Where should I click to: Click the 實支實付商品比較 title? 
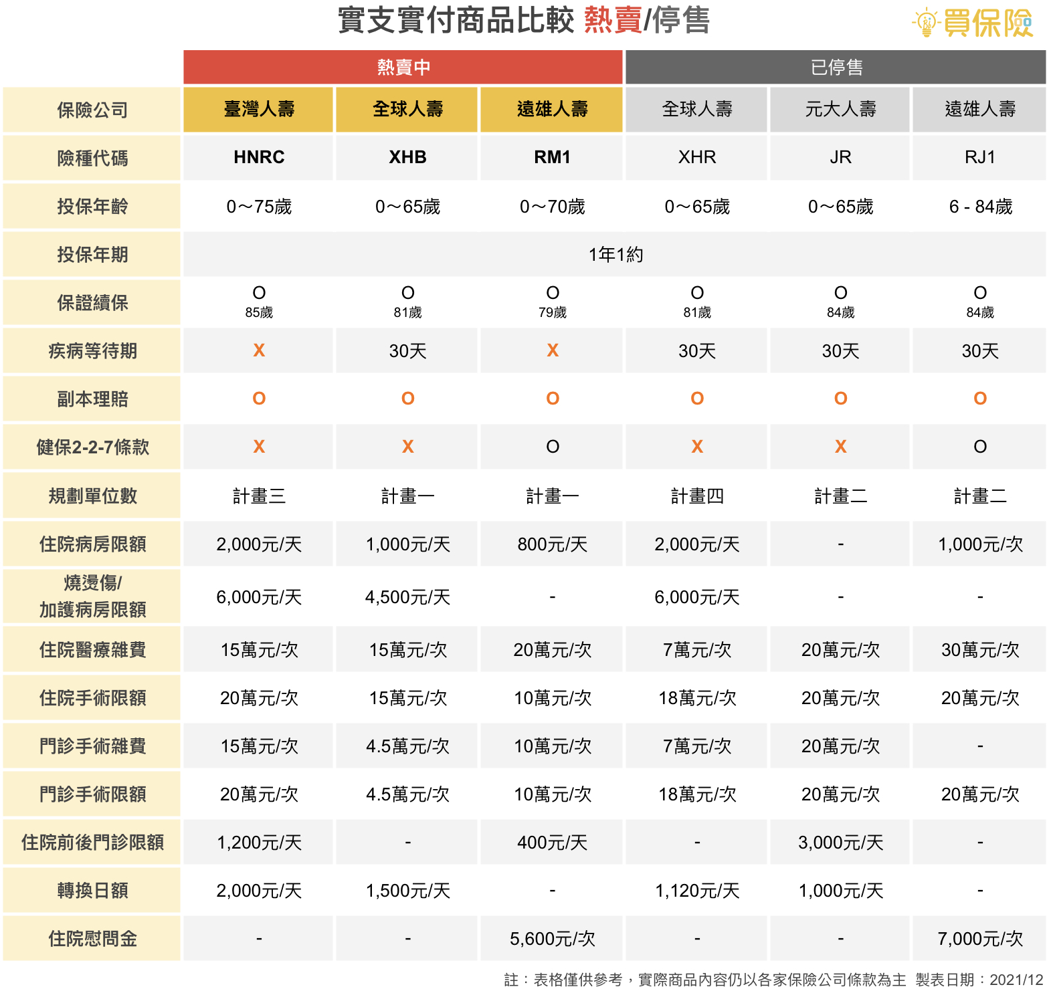click(x=456, y=20)
